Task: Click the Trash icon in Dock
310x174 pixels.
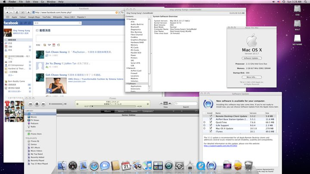Action: [x=248, y=166]
